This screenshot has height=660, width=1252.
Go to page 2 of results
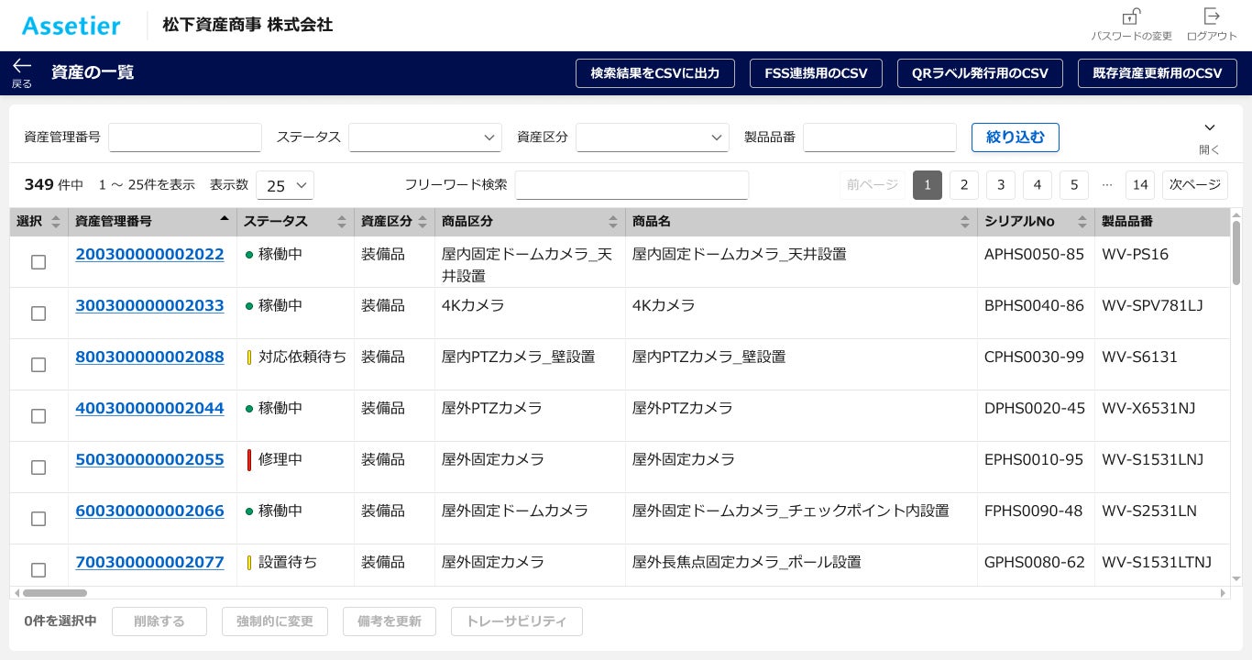click(x=964, y=185)
